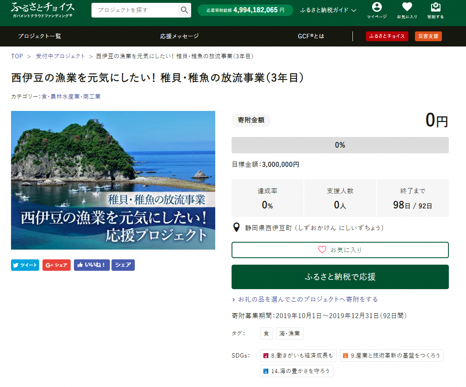466x387 pixels.
Task: Click the location pin beside 静岡県西伊豆町
Action: tap(236, 228)
